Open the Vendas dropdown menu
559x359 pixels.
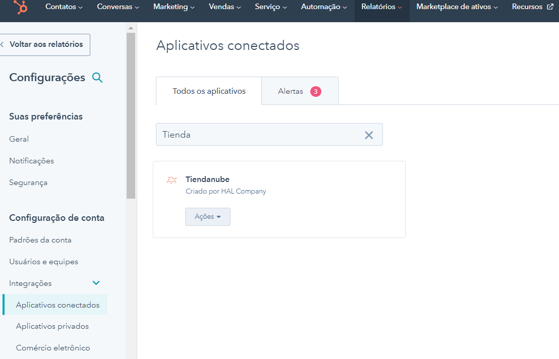click(x=224, y=7)
